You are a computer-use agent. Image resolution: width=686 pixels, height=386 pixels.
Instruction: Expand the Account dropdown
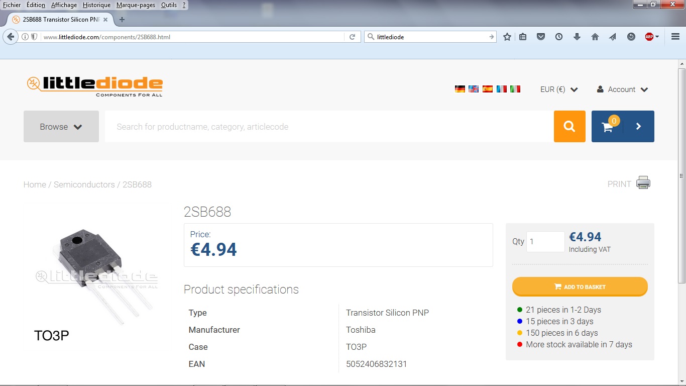click(622, 89)
